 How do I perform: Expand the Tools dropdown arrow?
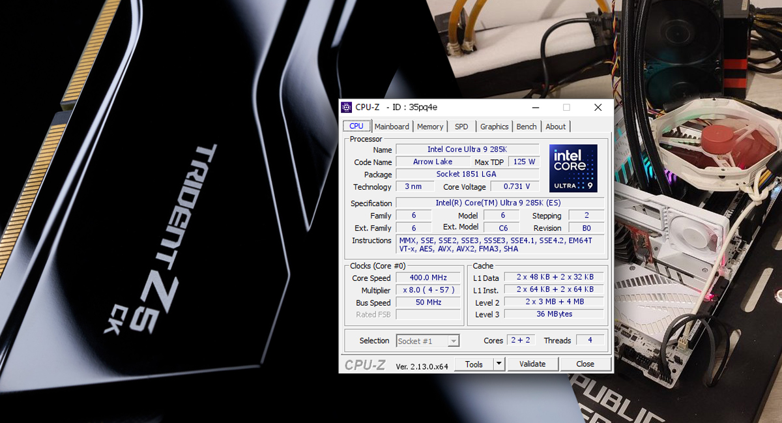point(499,364)
